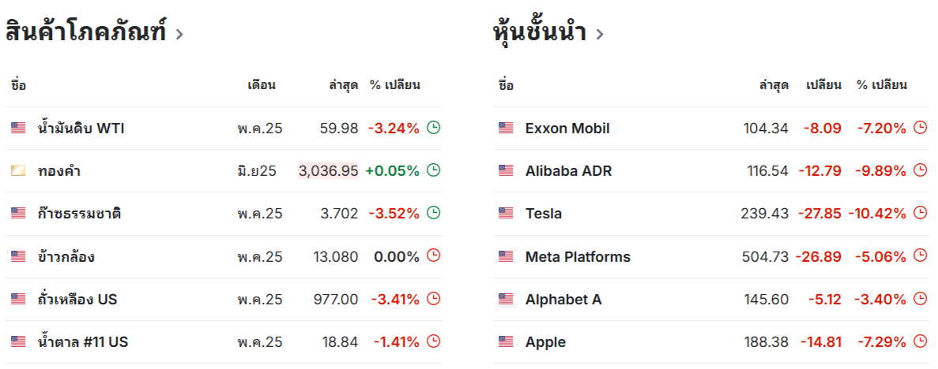The height and width of the screenshot is (369, 938).
Task: Open the ถั่วเหลือง US commodity link
Action: (x=77, y=299)
